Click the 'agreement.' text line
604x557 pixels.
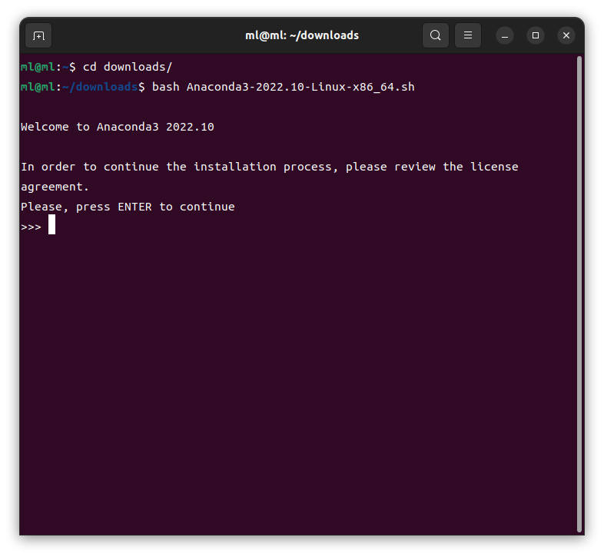click(x=55, y=187)
